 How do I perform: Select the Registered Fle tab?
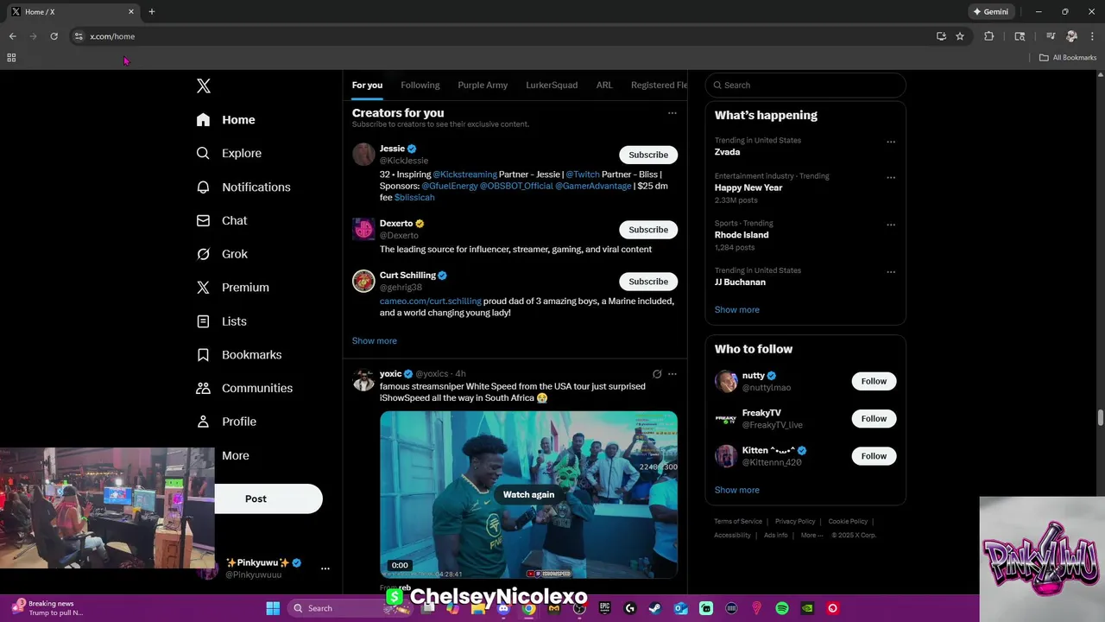pyautogui.click(x=659, y=86)
